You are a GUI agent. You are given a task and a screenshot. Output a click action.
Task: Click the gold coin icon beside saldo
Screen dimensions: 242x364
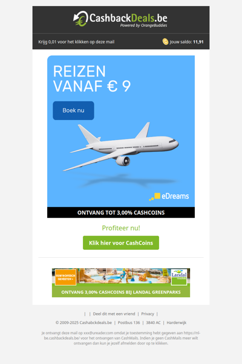pyautogui.click(x=165, y=42)
